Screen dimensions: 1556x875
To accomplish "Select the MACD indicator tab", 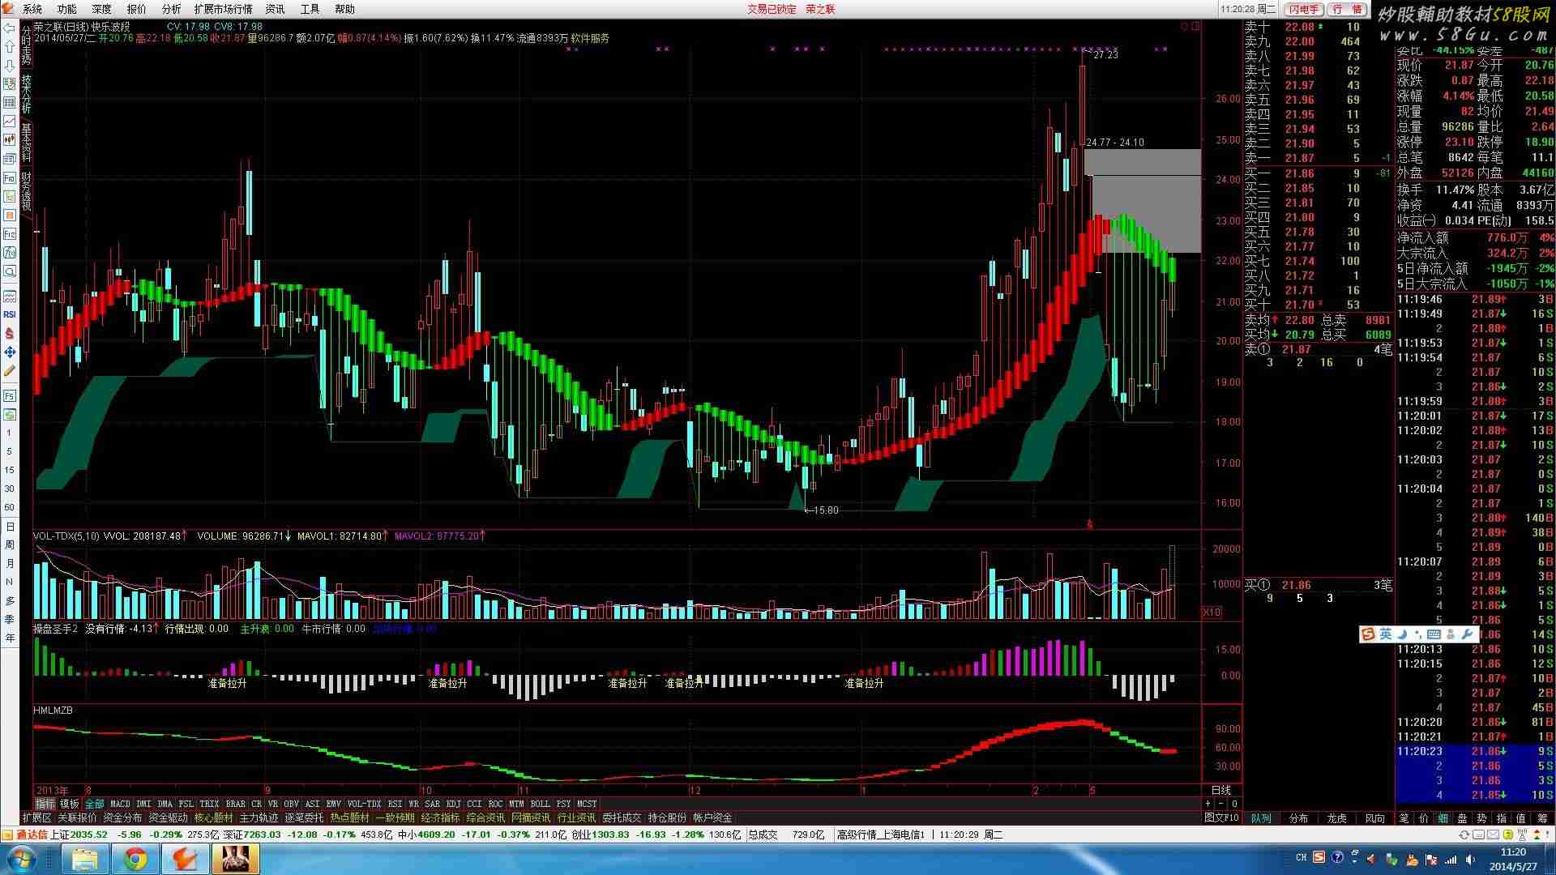I will coord(120,804).
